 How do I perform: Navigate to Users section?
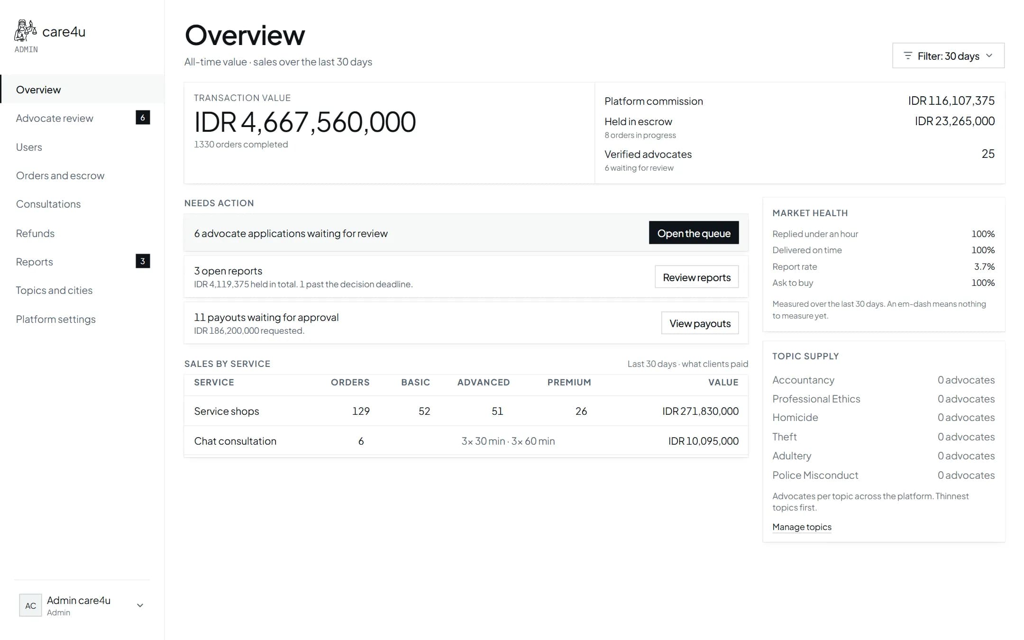(x=29, y=147)
